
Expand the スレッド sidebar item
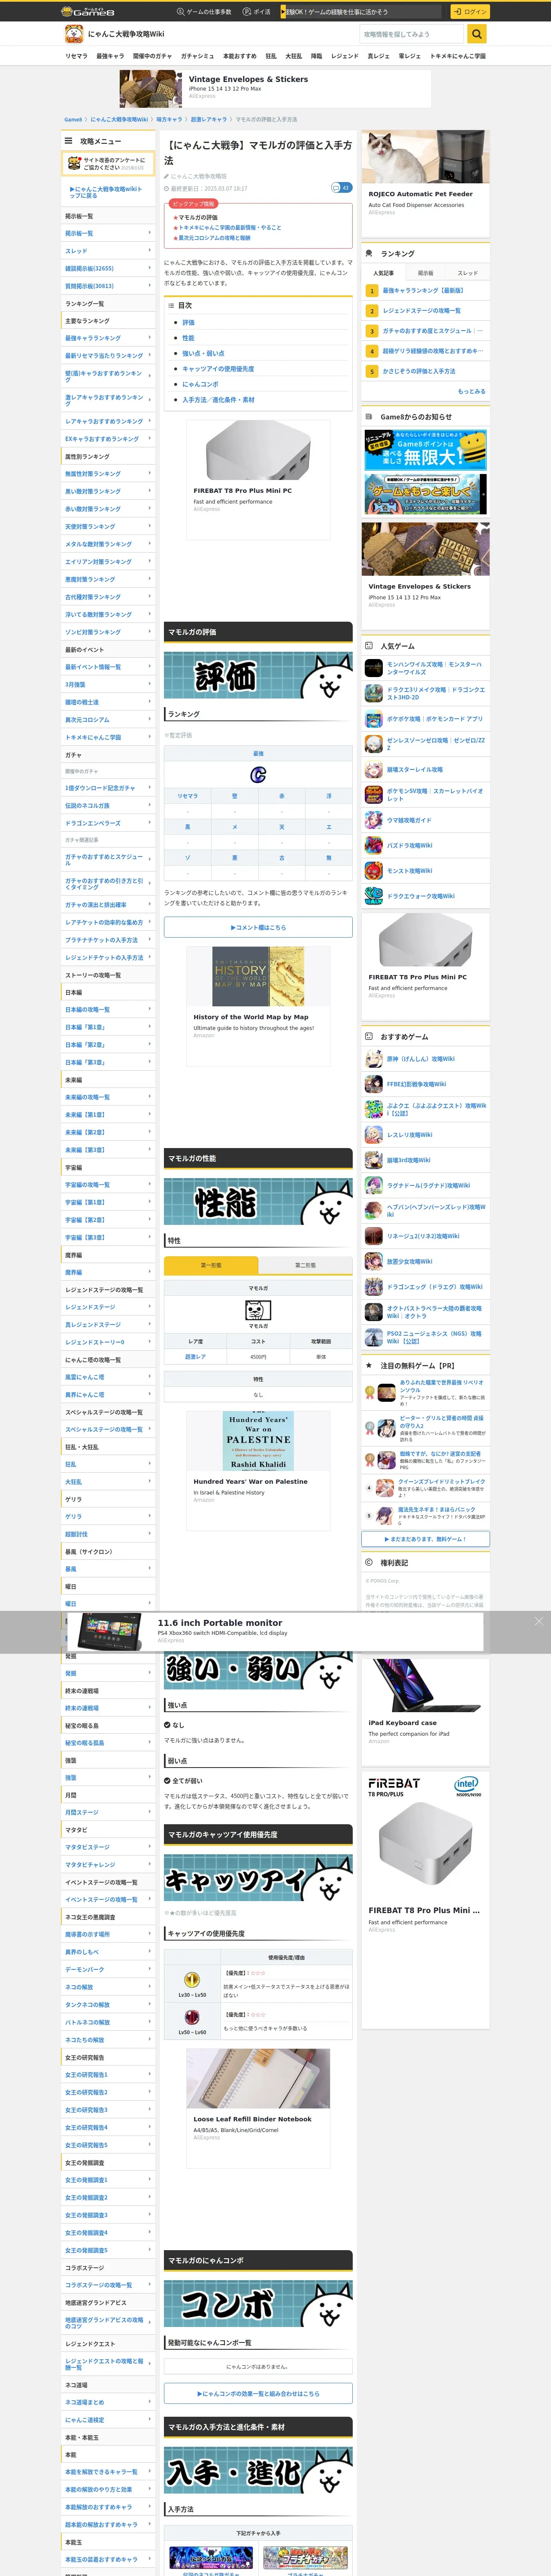tap(108, 251)
